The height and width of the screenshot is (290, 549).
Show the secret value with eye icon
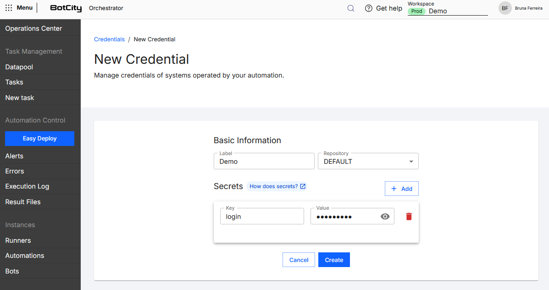[385, 217]
